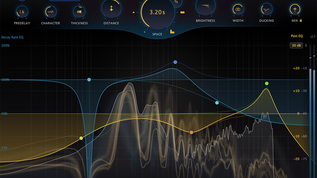Select the teal Decay Rate EQ node
The width and height of the screenshot is (317, 178).
(x=217, y=103)
